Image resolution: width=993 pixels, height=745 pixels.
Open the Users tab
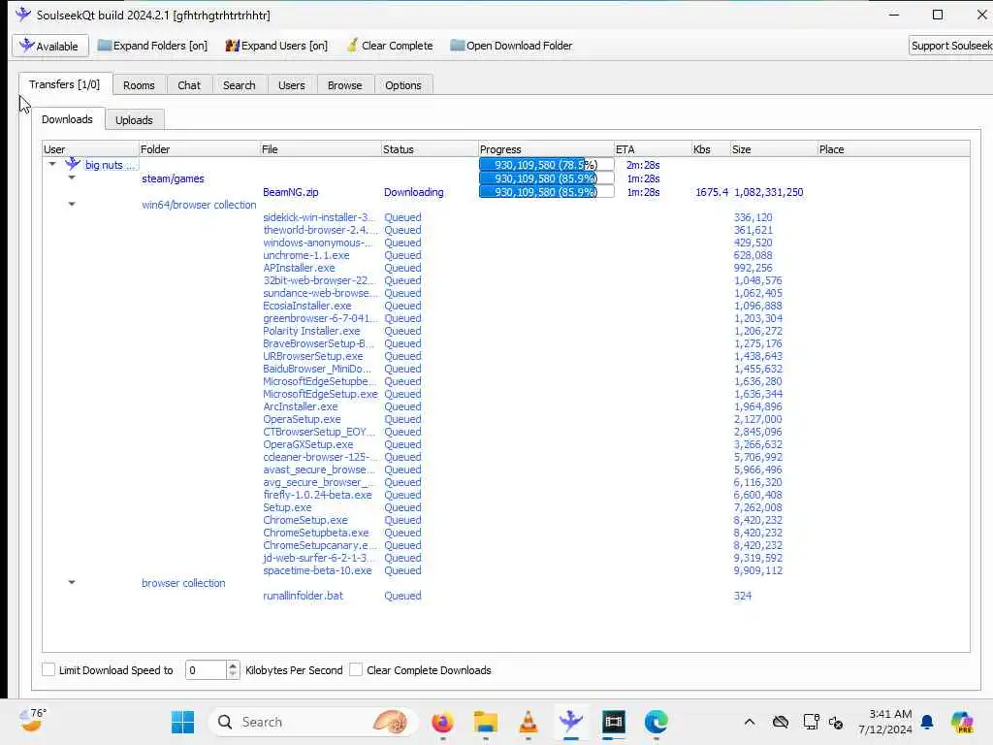pos(291,85)
